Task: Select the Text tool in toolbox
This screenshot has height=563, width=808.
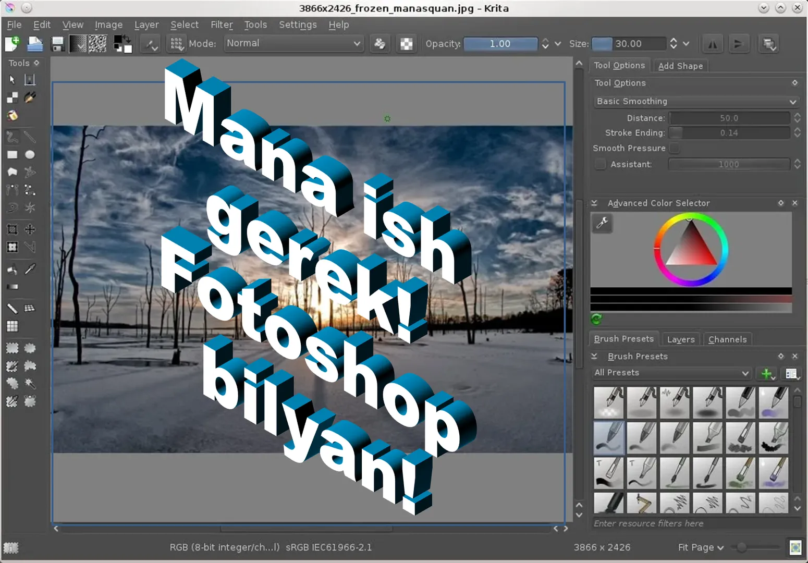Action: point(30,80)
